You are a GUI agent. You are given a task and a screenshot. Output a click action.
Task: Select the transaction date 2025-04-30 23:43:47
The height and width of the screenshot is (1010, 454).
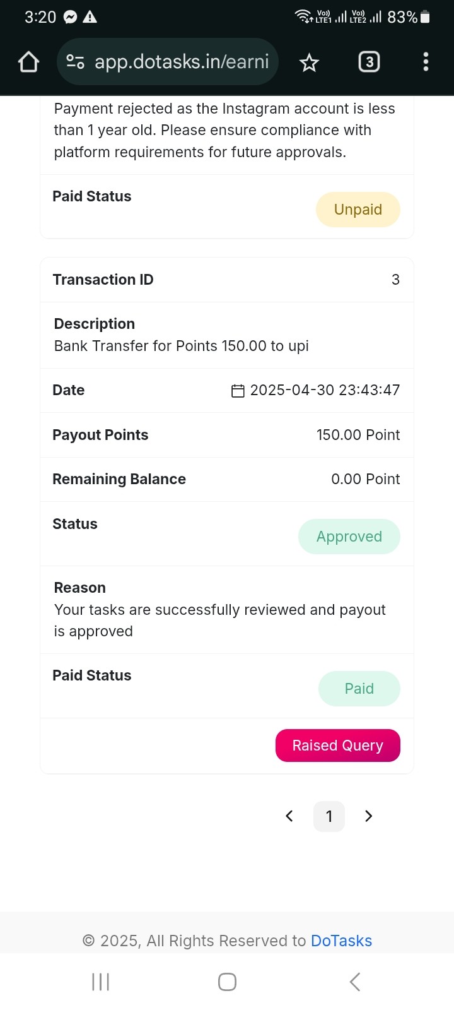(x=325, y=390)
